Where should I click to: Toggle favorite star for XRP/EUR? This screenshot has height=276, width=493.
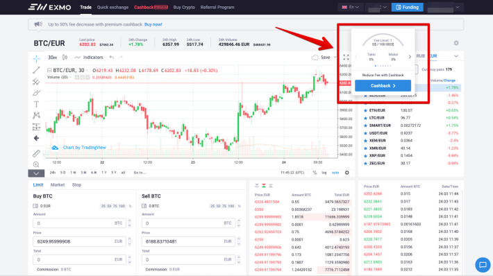(x=365, y=156)
